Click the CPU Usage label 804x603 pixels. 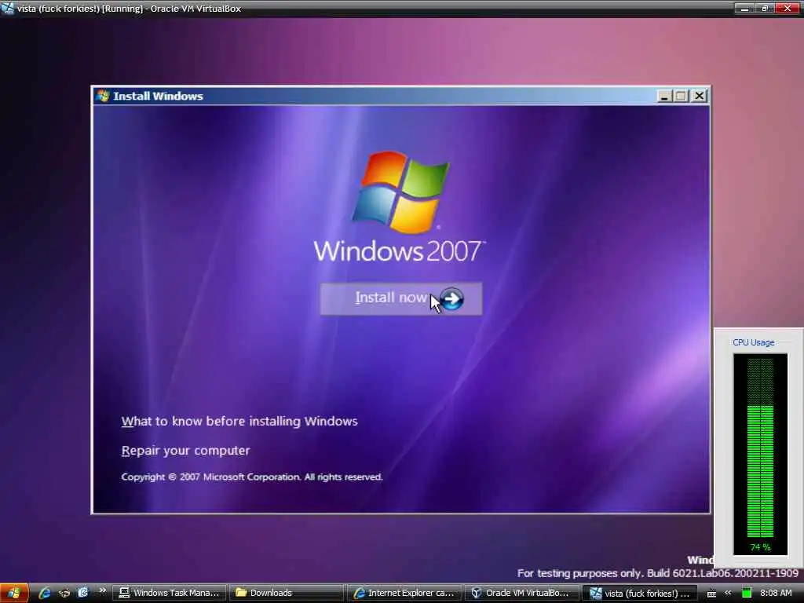click(x=753, y=342)
